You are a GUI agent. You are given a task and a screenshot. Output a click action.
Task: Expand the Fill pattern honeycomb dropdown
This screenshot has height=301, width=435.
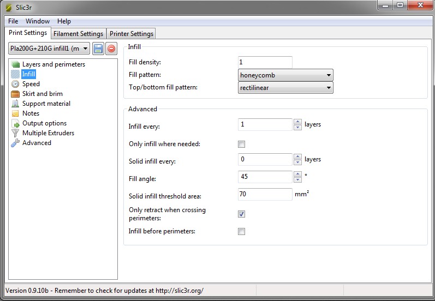285,75
